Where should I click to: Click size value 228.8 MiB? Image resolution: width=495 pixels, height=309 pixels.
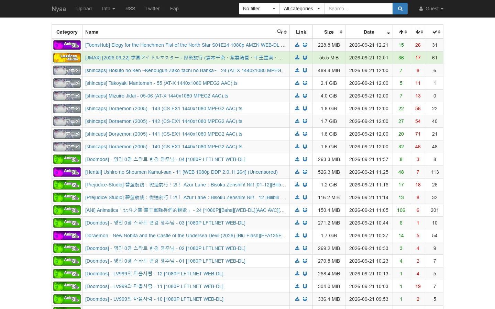click(329, 45)
